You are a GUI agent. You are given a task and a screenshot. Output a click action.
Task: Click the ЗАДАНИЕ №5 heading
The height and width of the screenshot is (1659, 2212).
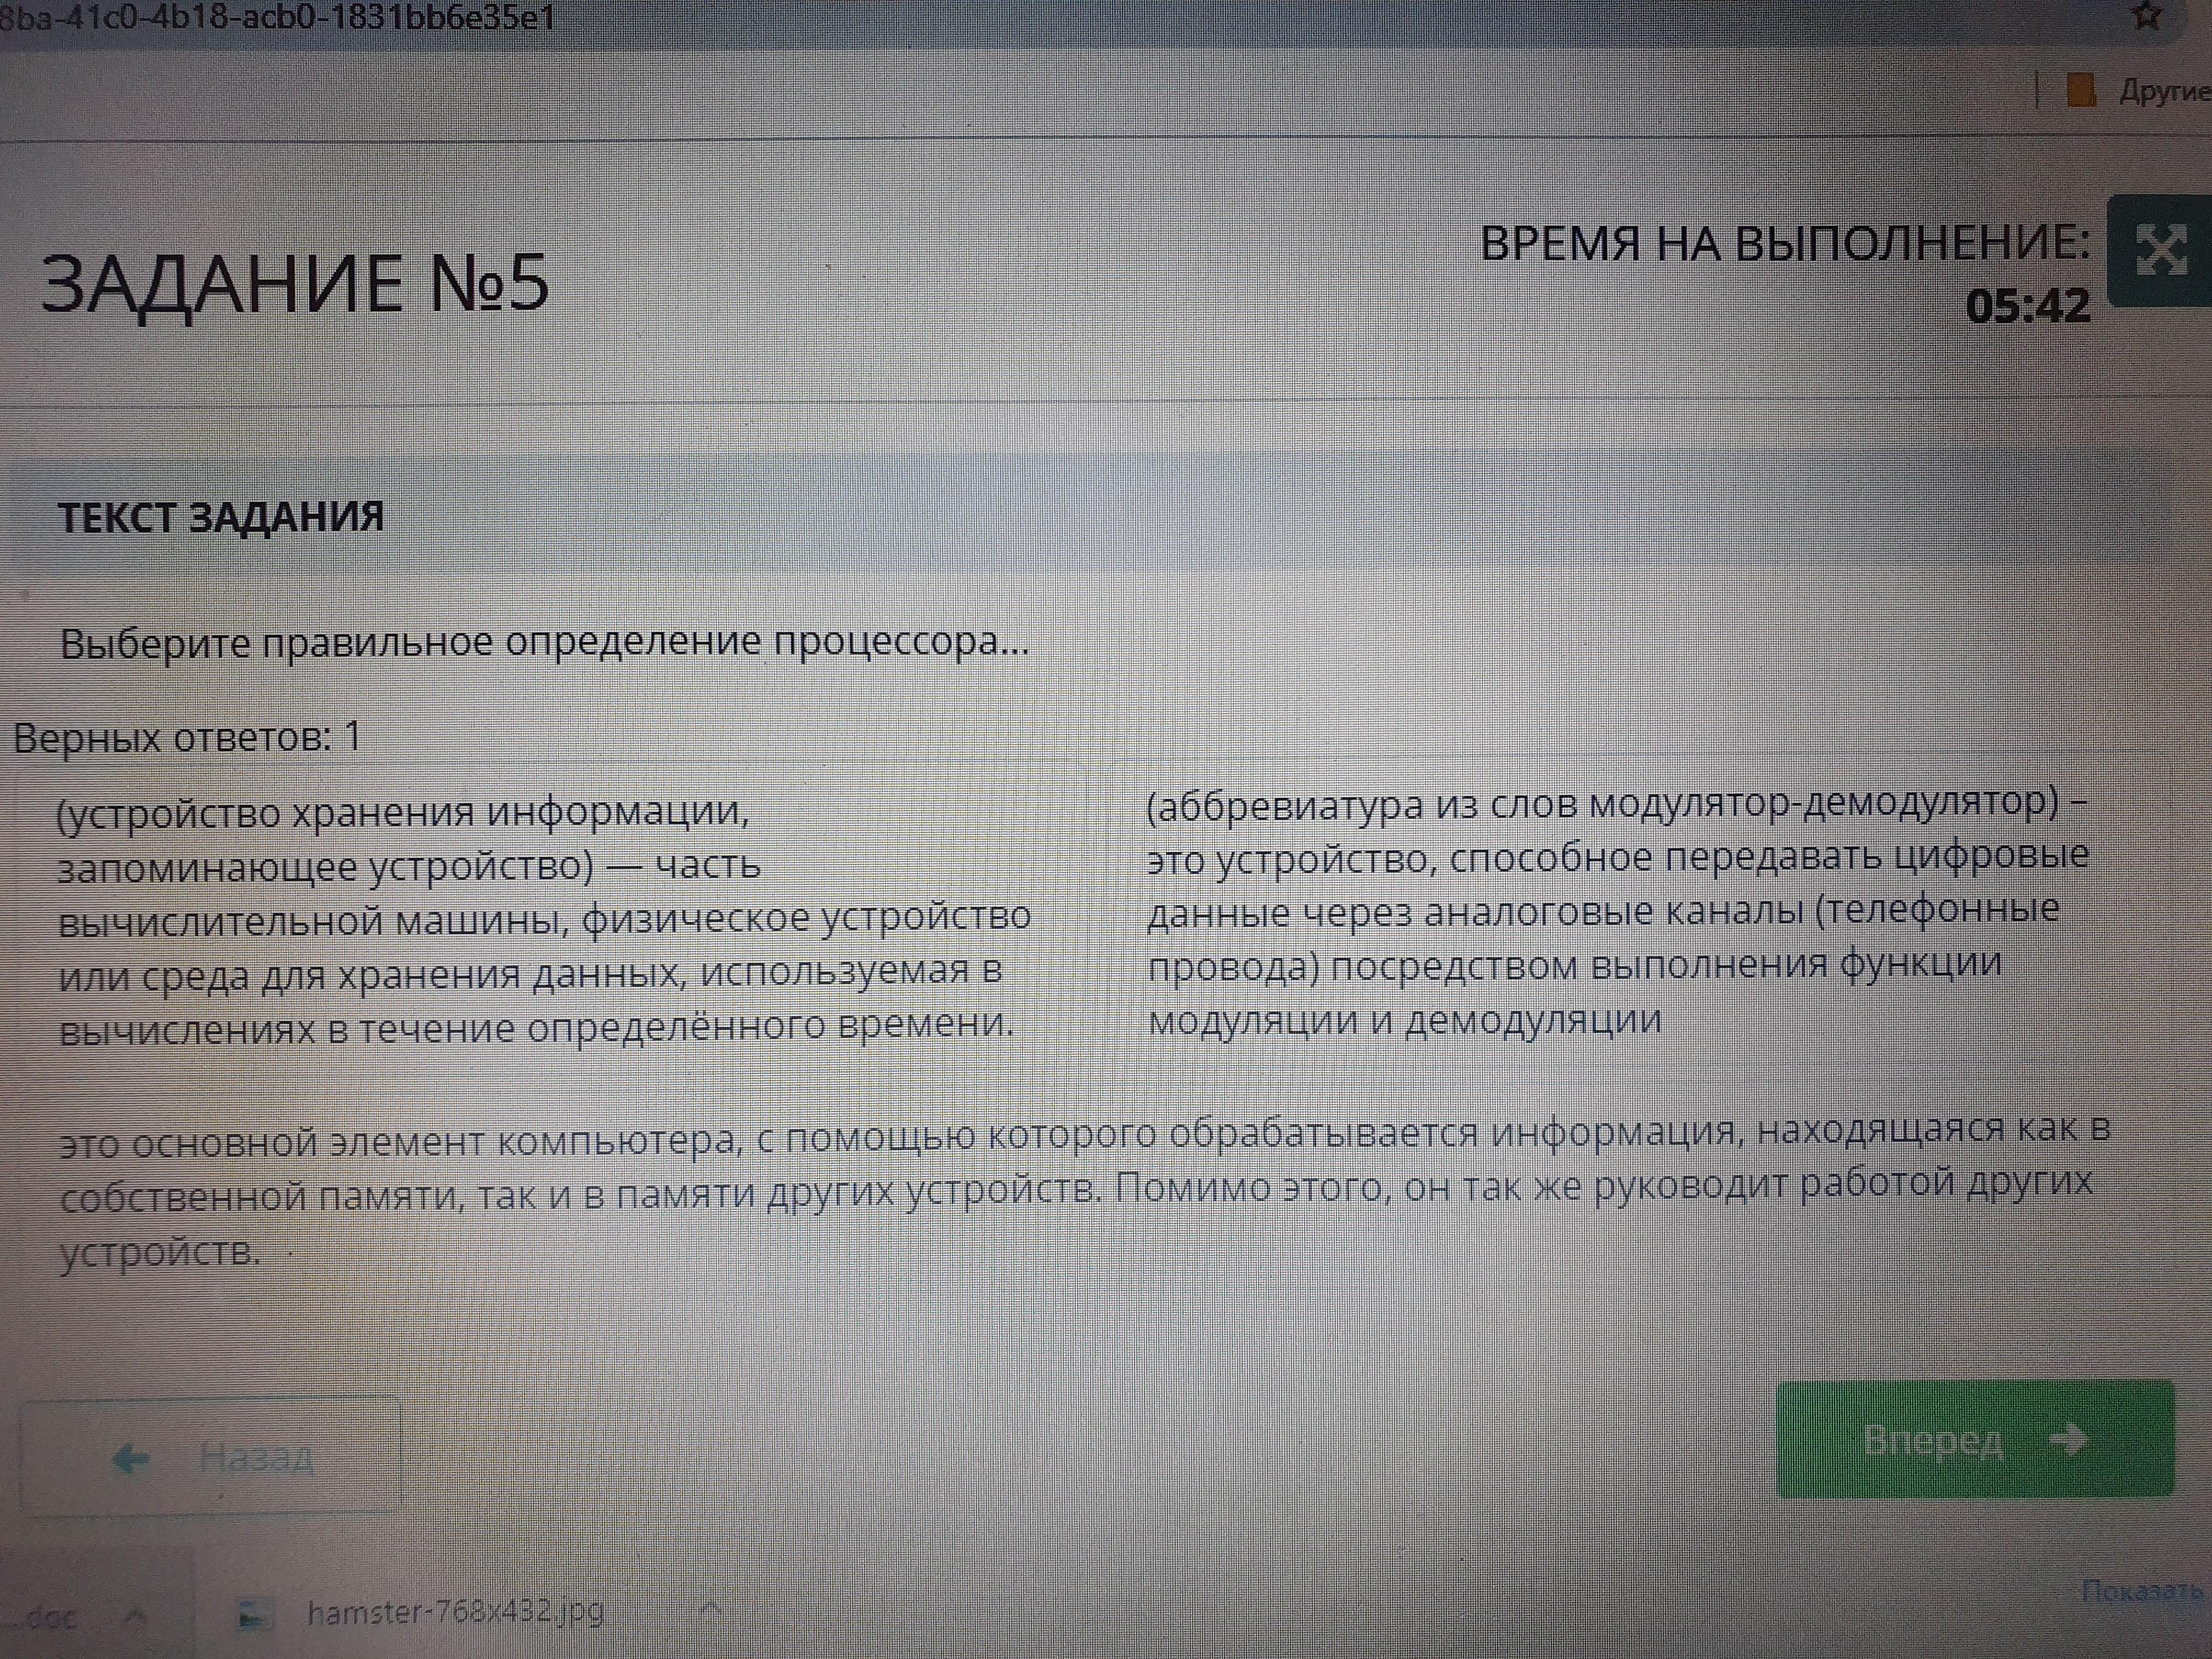pyautogui.click(x=295, y=284)
